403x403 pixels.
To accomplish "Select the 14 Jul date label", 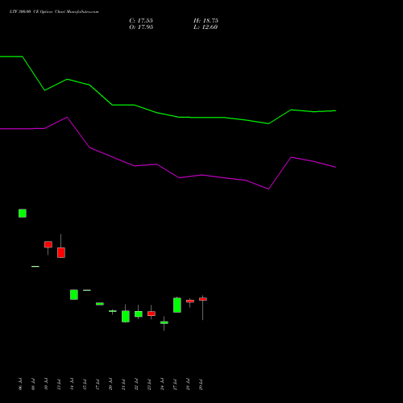I will (x=72, y=384).
